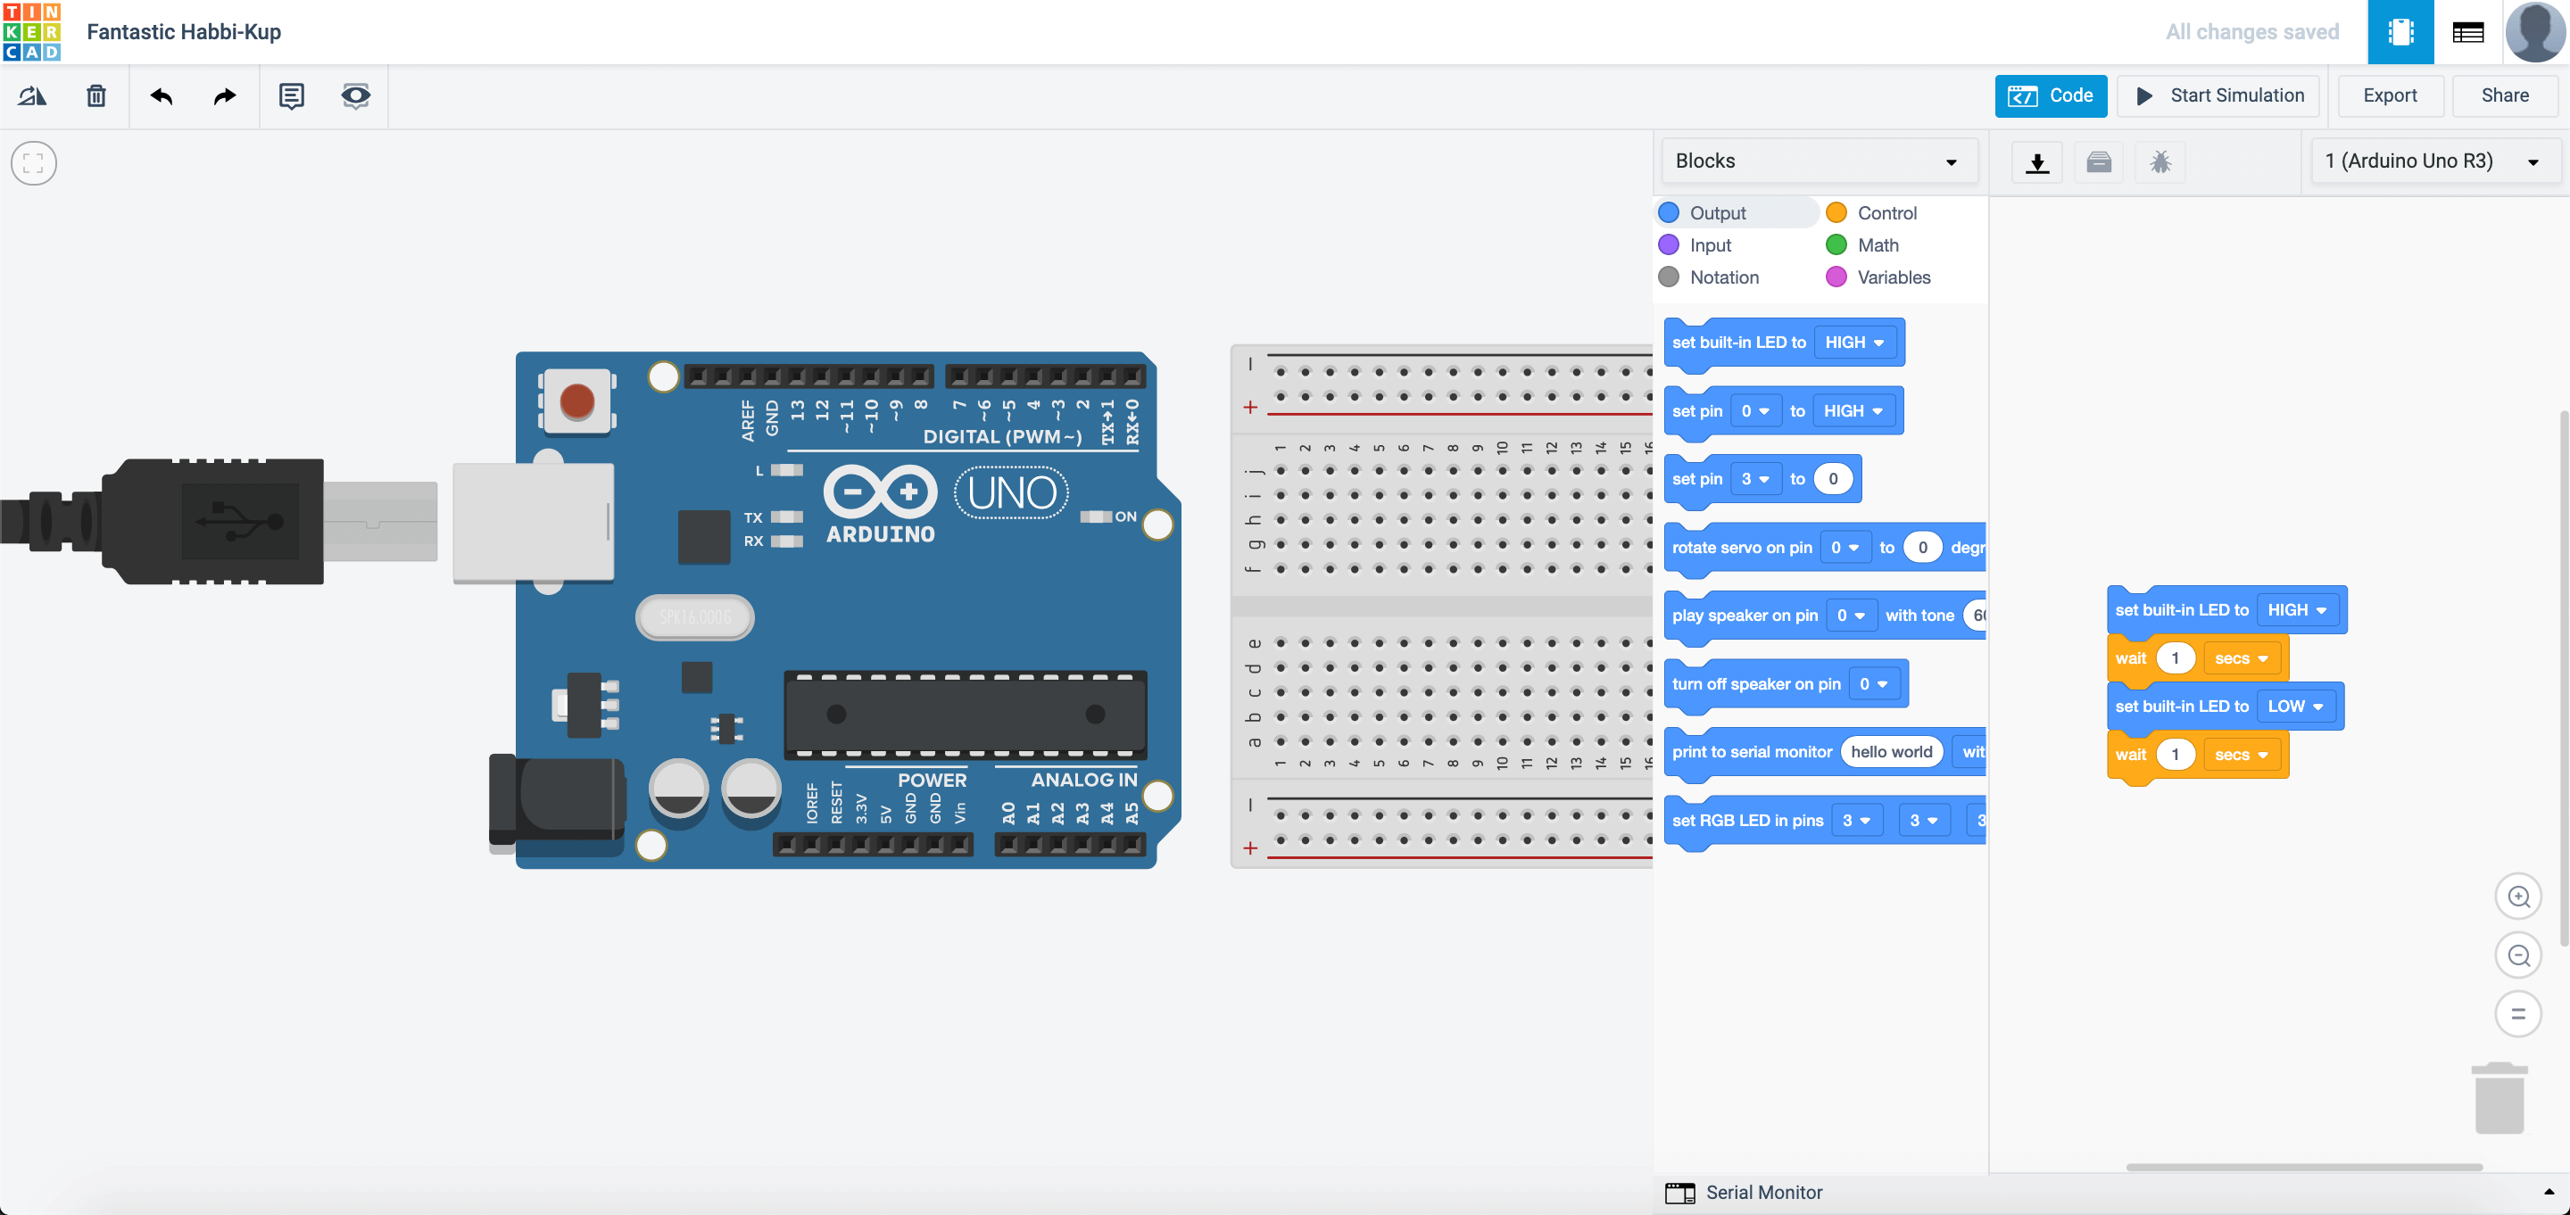Open the code libraries archive icon
The width and height of the screenshot is (2570, 1215).
click(2099, 161)
